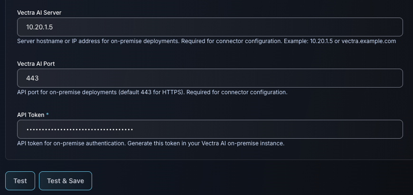Click the required asterisk beside API Token
This screenshot has height=195, width=413.
point(47,115)
